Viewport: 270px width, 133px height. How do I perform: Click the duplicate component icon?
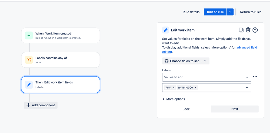pos(241,30)
